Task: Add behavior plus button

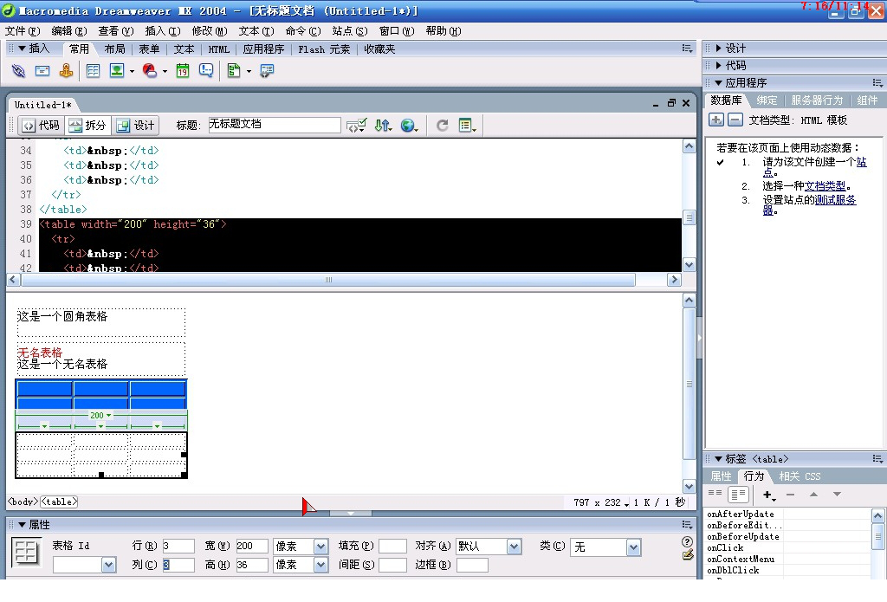Action: pyautogui.click(x=769, y=495)
